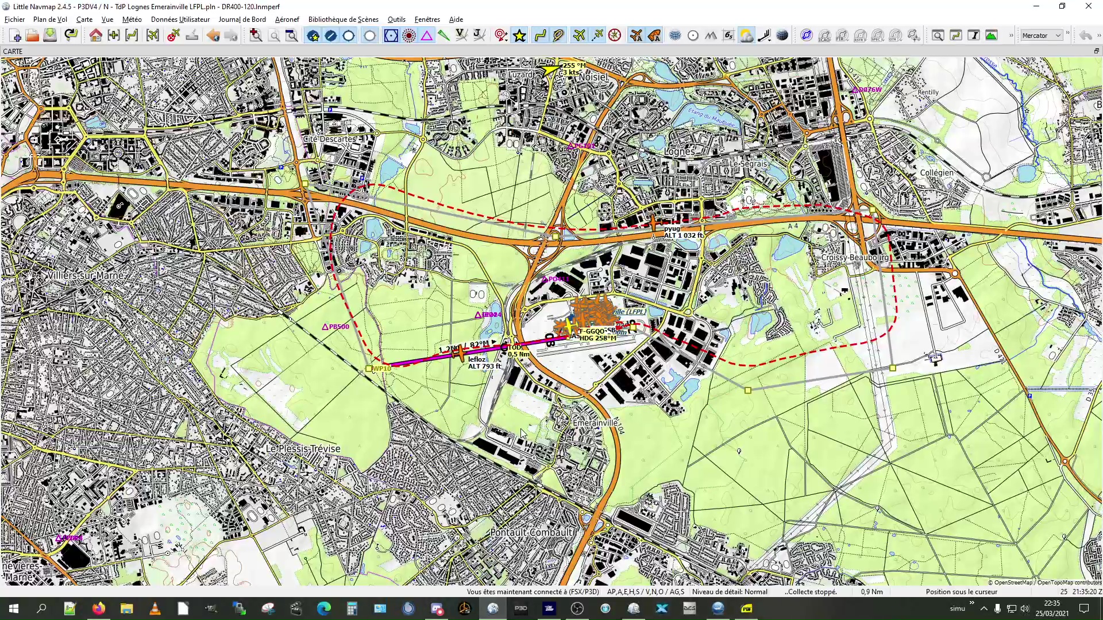1103x620 pixels.
Task: Toggle the map grid globe icon
Action: [x=675, y=36]
